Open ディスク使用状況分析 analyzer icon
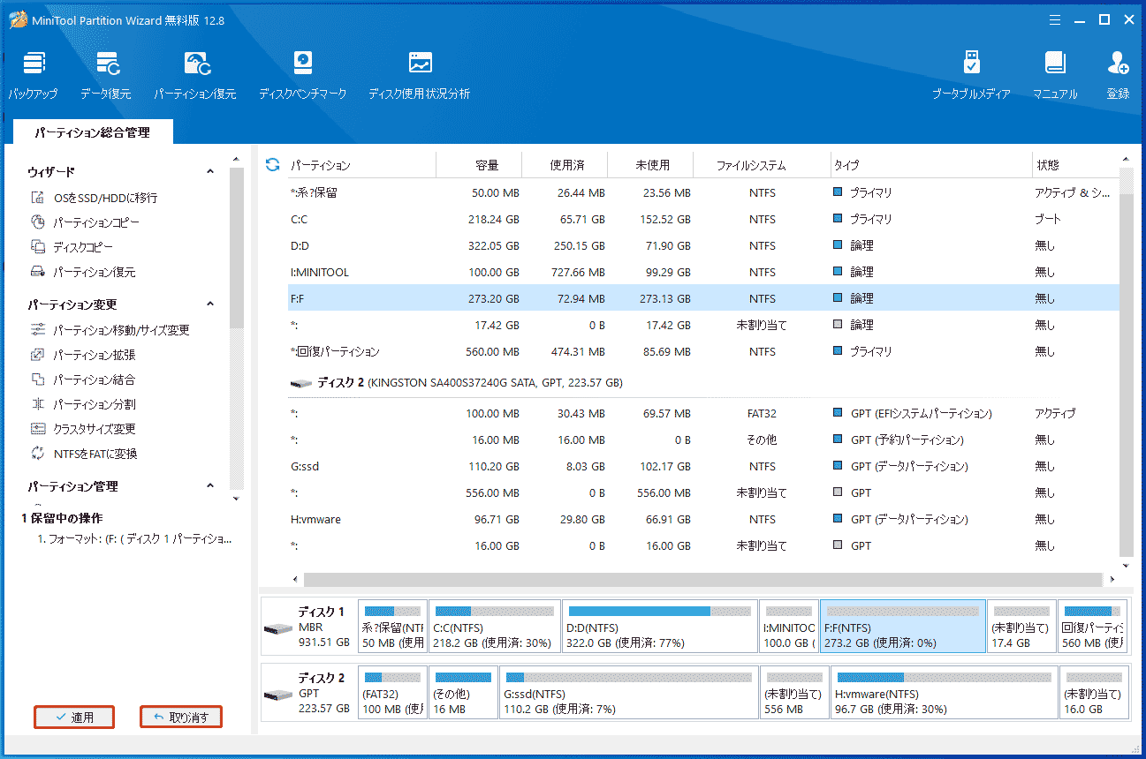This screenshot has height=759, width=1146. click(x=420, y=64)
